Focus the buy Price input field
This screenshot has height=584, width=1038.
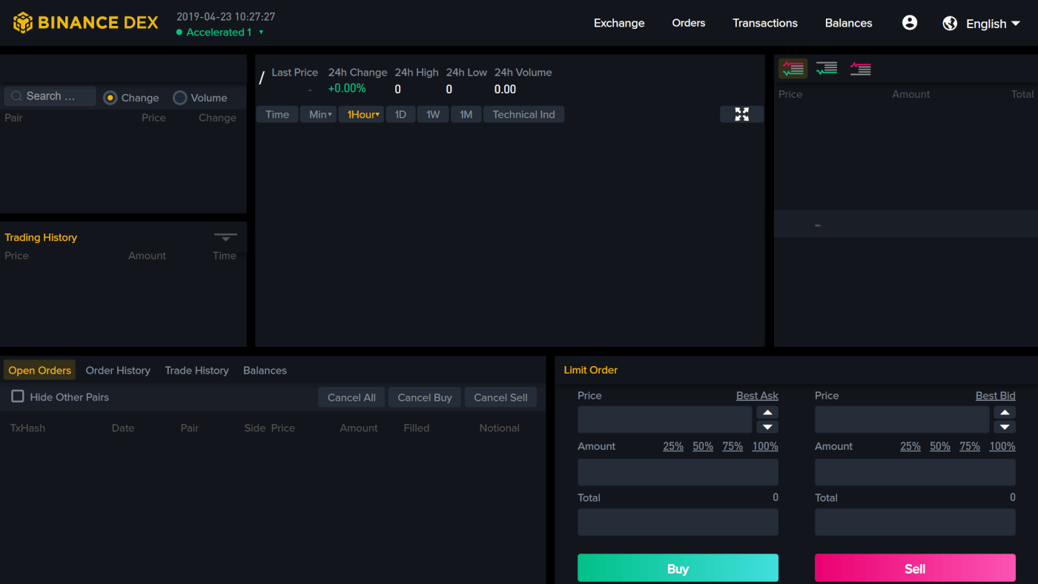[x=665, y=419]
